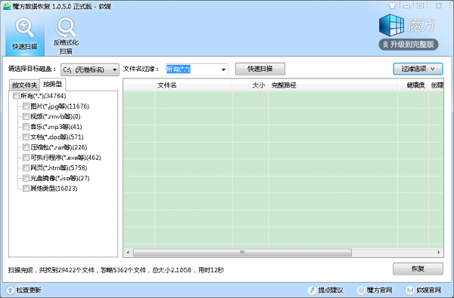454x298 pixels.
Task: Select the 其他类型(16023) tree label
Action: click(x=54, y=189)
